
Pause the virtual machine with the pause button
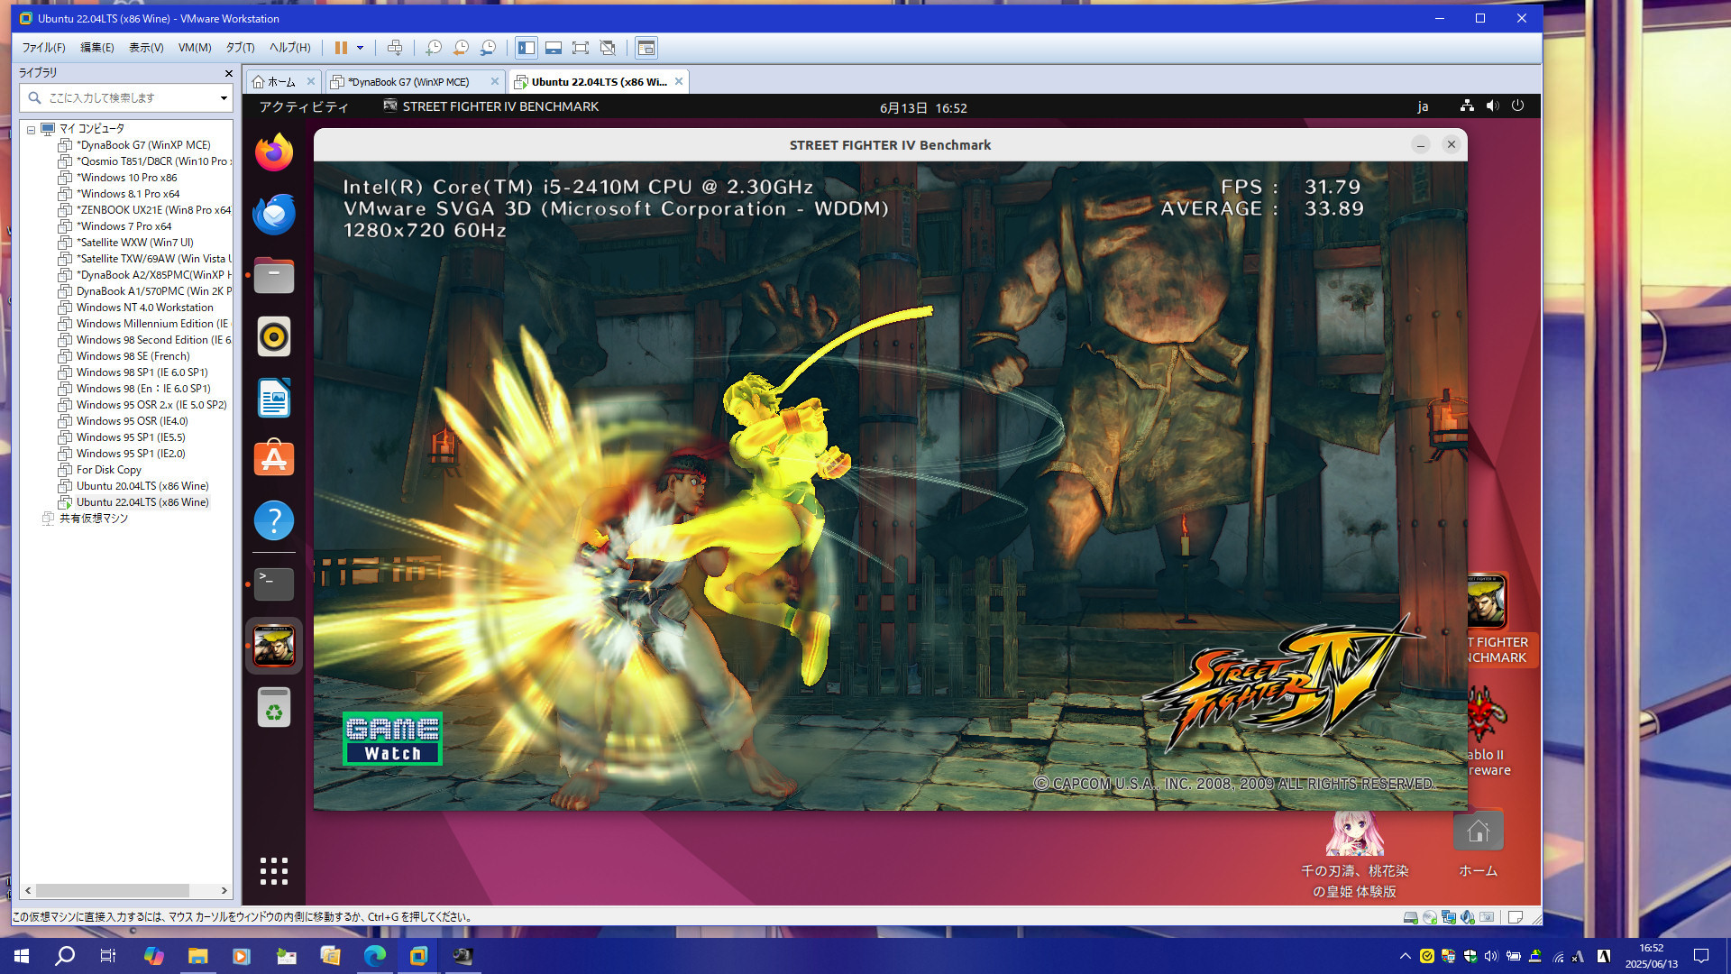(341, 48)
